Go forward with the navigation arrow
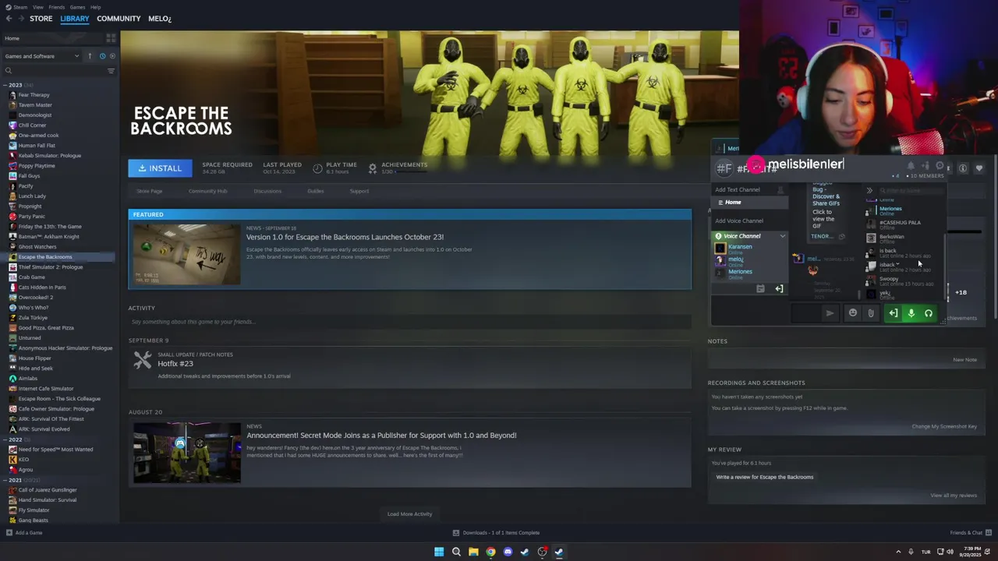 pos(21,18)
